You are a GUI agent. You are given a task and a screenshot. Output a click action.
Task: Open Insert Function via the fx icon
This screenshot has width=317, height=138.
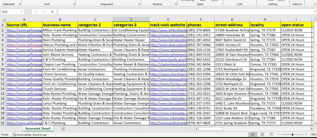[x=53, y=12]
